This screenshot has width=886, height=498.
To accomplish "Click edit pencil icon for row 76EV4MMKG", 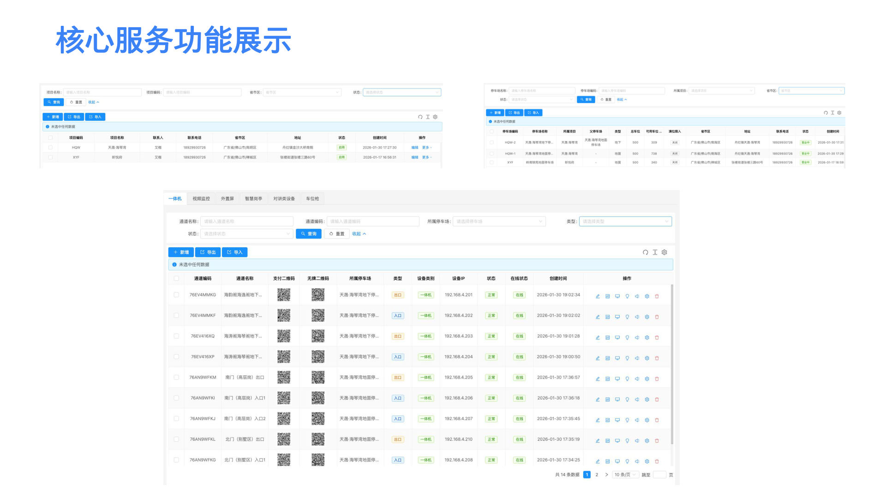I will coord(598,296).
